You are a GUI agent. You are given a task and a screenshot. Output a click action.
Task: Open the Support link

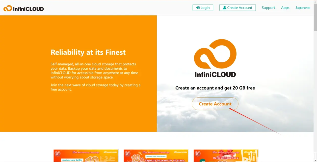(x=268, y=8)
